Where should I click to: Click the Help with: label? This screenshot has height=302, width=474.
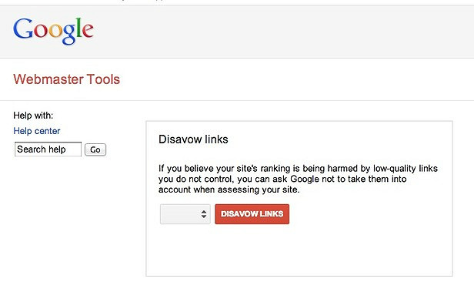[x=33, y=116]
